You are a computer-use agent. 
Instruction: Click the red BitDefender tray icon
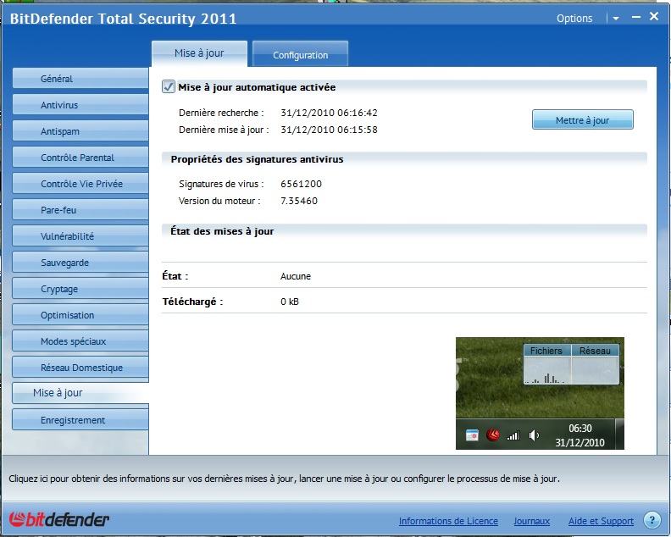492,435
